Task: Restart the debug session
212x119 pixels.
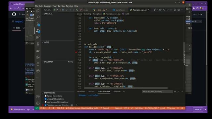Action: pos(77,10)
